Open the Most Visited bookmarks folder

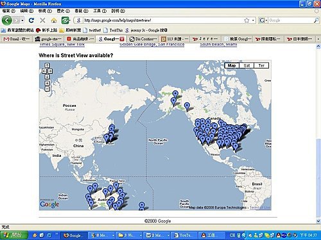coord(17,30)
